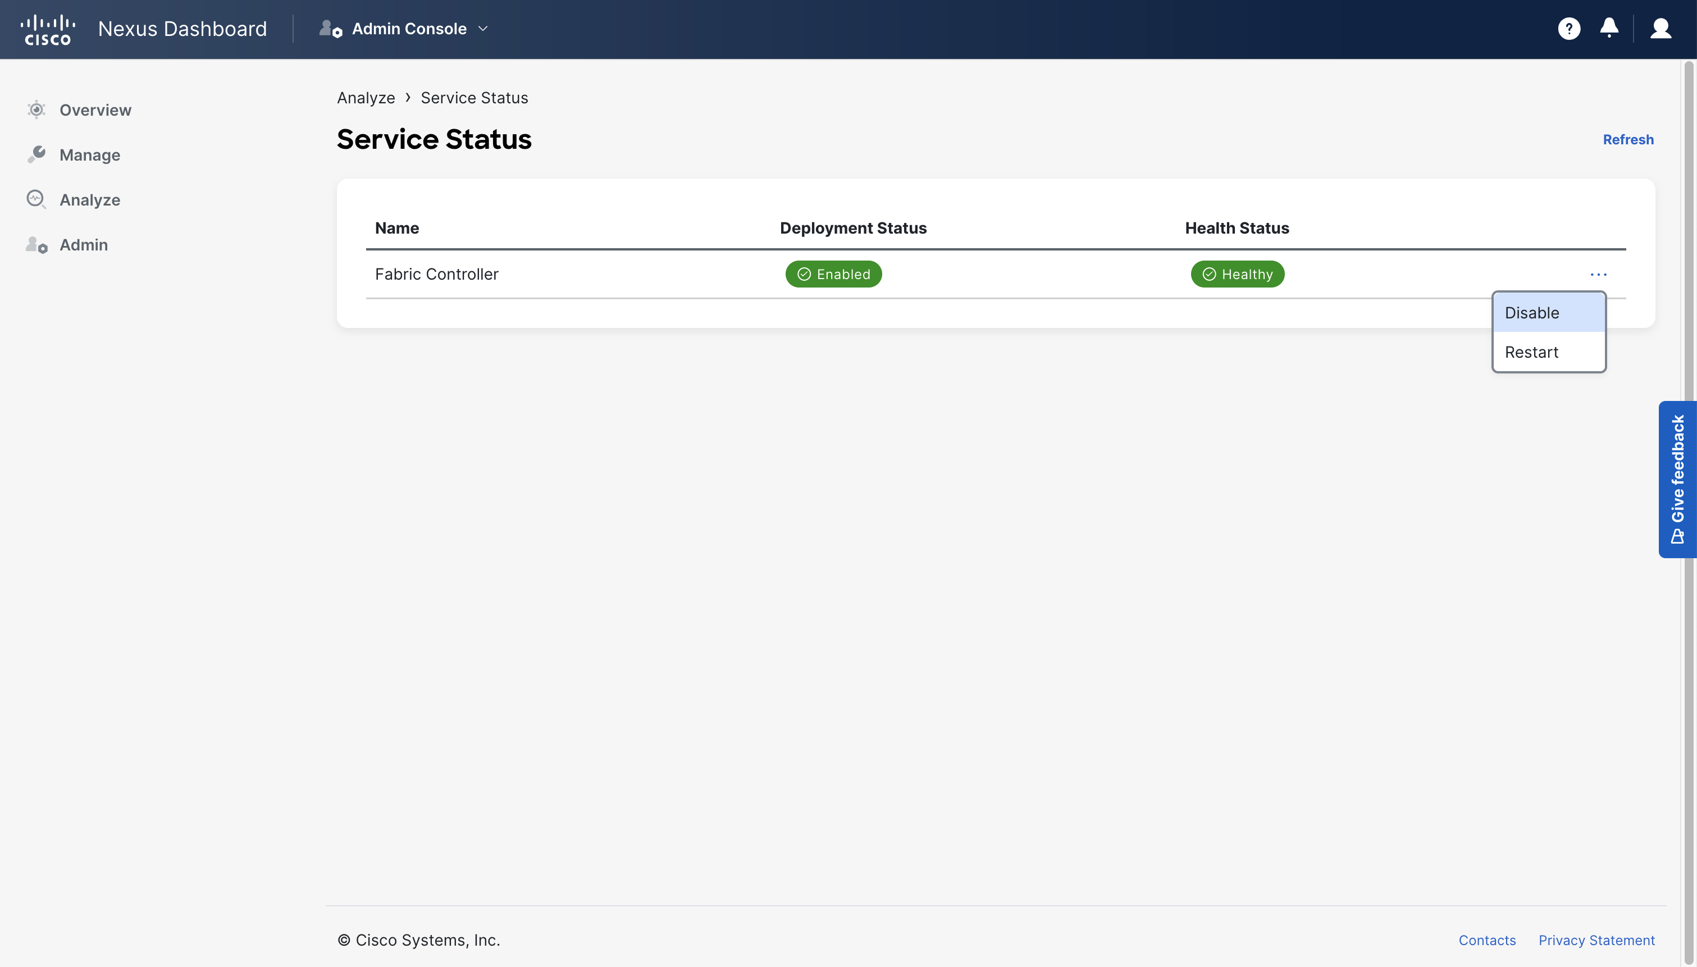
Task: Open the Contacts footer link
Action: pos(1486,941)
